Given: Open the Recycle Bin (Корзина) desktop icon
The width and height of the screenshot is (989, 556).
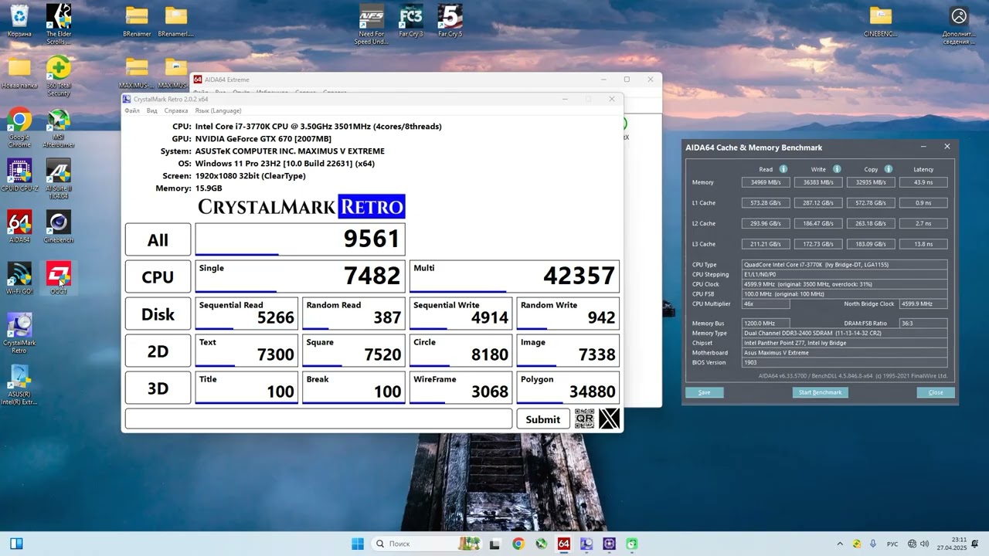Looking at the screenshot, I should (19, 21).
